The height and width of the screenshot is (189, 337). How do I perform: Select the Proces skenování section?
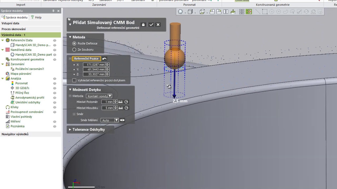click(x=14, y=29)
